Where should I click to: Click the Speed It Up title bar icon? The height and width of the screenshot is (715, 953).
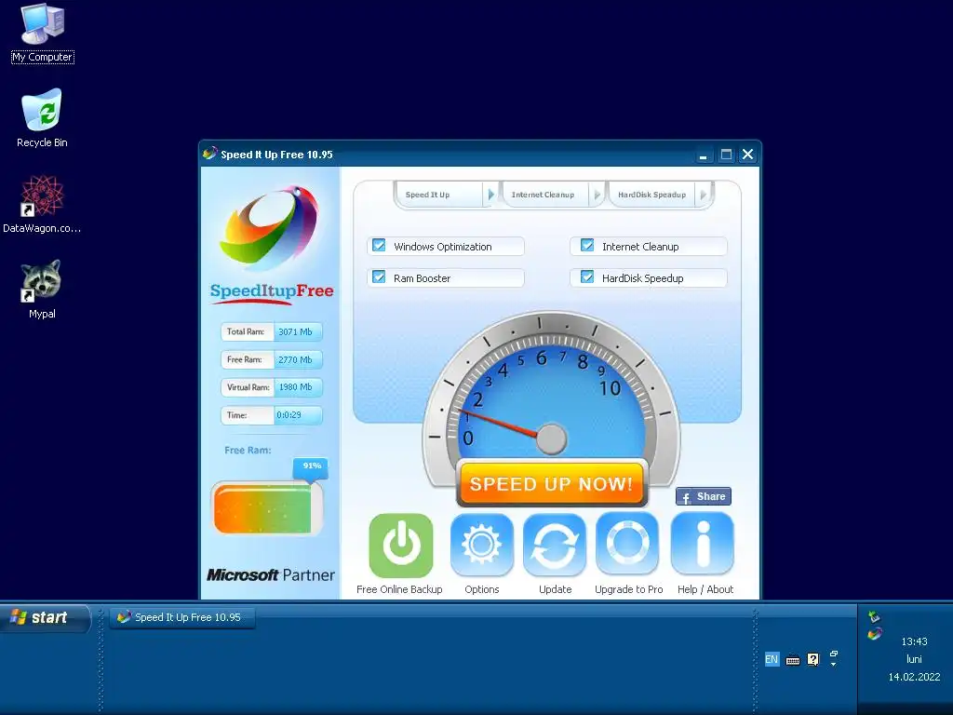tap(209, 154)
